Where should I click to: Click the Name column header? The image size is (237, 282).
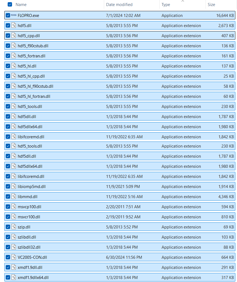[21, 5]
